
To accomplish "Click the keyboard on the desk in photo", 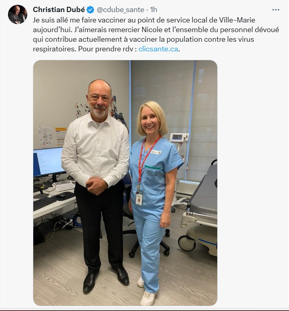I will click(x=44, y=203).
